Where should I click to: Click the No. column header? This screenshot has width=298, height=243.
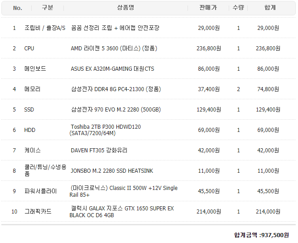[18, 8]
